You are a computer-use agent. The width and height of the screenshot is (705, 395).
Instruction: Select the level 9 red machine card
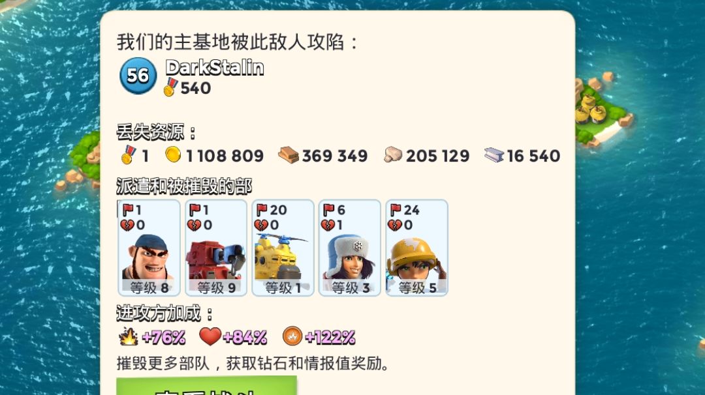point(216,248)
